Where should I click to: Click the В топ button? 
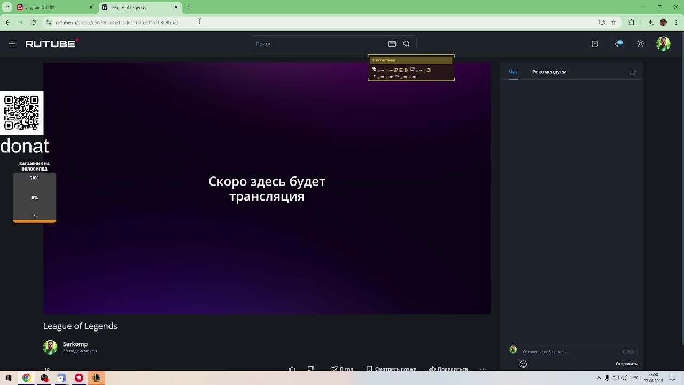[342, 368]
